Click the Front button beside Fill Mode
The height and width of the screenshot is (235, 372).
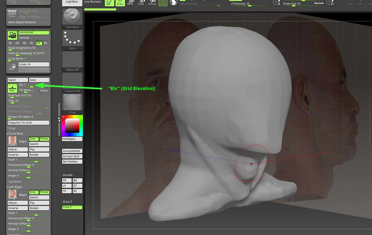44,91
